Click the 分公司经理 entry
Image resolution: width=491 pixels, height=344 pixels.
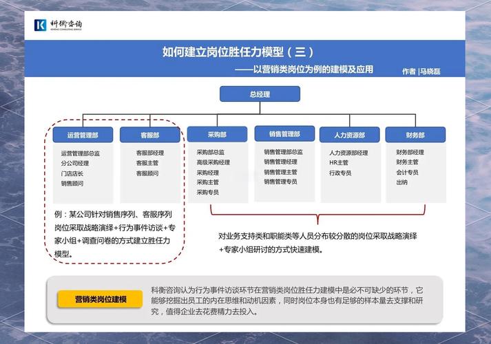(75, 163)
